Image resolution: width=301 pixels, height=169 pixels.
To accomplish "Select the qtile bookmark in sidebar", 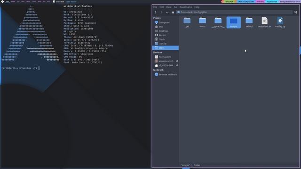I will 165,48.
